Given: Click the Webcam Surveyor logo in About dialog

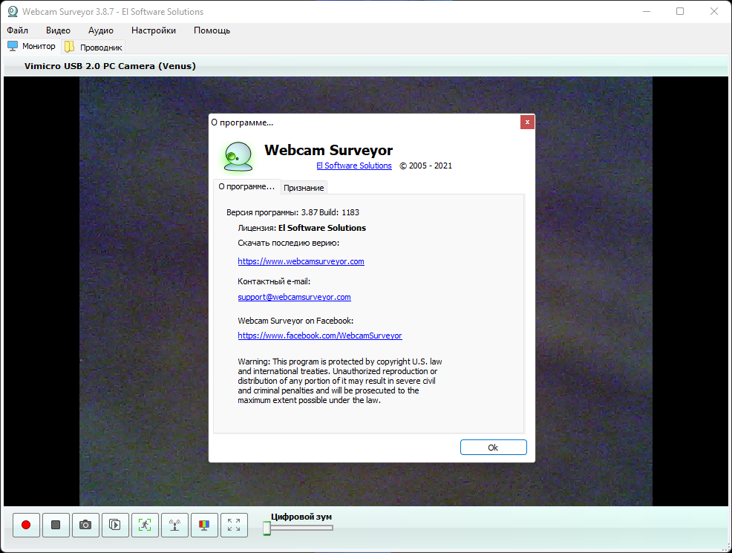Looking at the screenshot, I should coord(238,157).
